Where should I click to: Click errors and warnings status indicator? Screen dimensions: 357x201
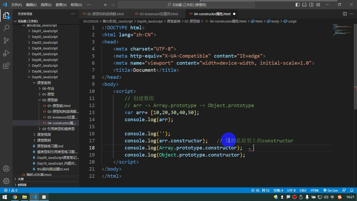pyautogui.click(x=11, y=191)
